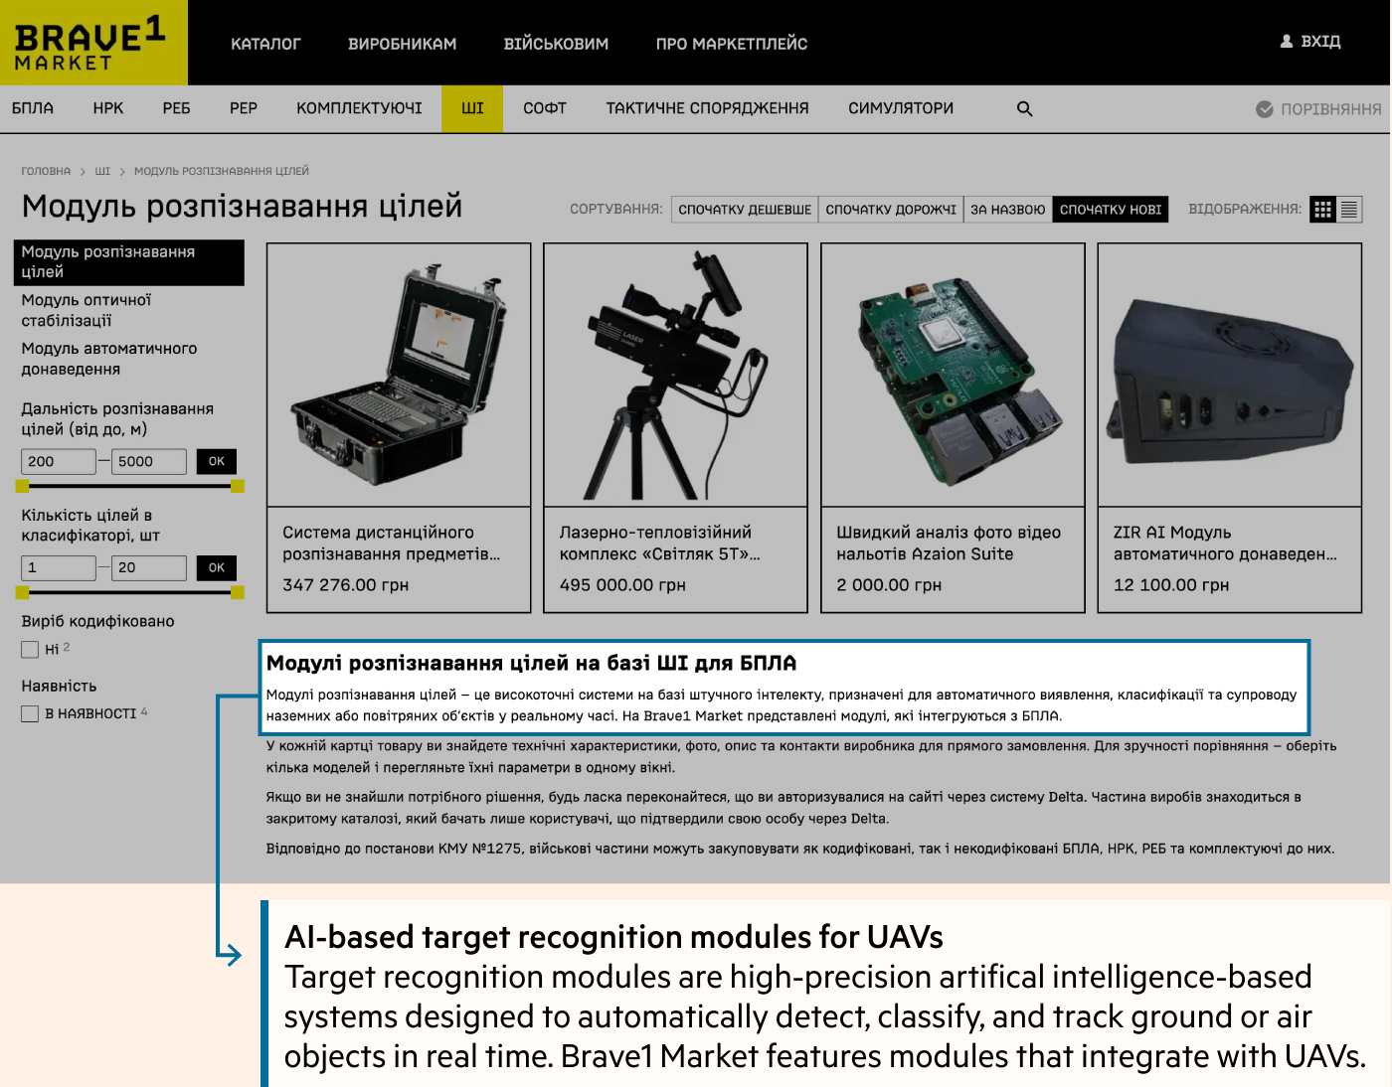Go to ГОЛОВНА breadcrumb
Viewport: 1392px width, 1087px height.
pyautogui.click(x=46, y=171)
